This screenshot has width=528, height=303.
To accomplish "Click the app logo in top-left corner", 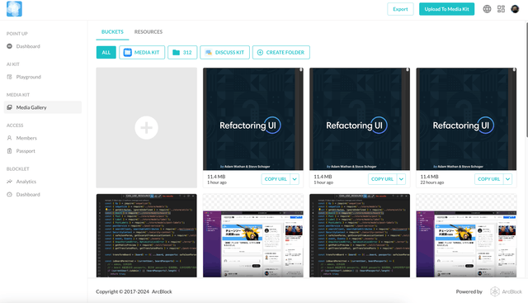I will point(14,9).
